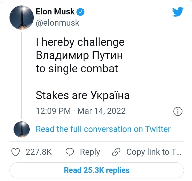Click the 'to single combat' line
The image size is (192, 181).
point(77,69)
